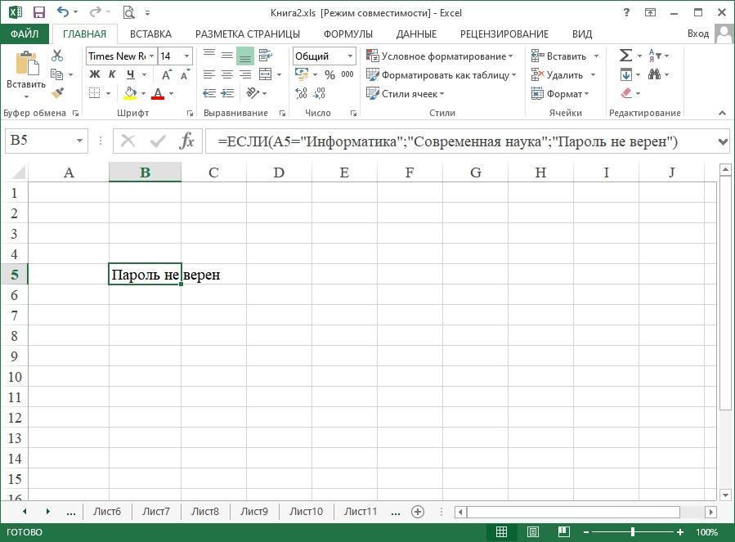Open Условное форматирование menu

tap(440, 56)
